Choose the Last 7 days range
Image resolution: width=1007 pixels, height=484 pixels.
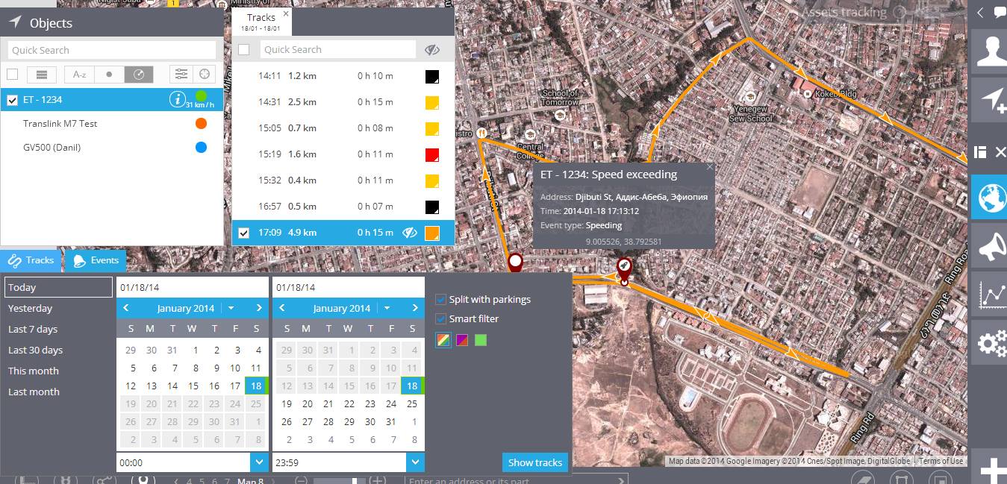[x=33, y=329]
